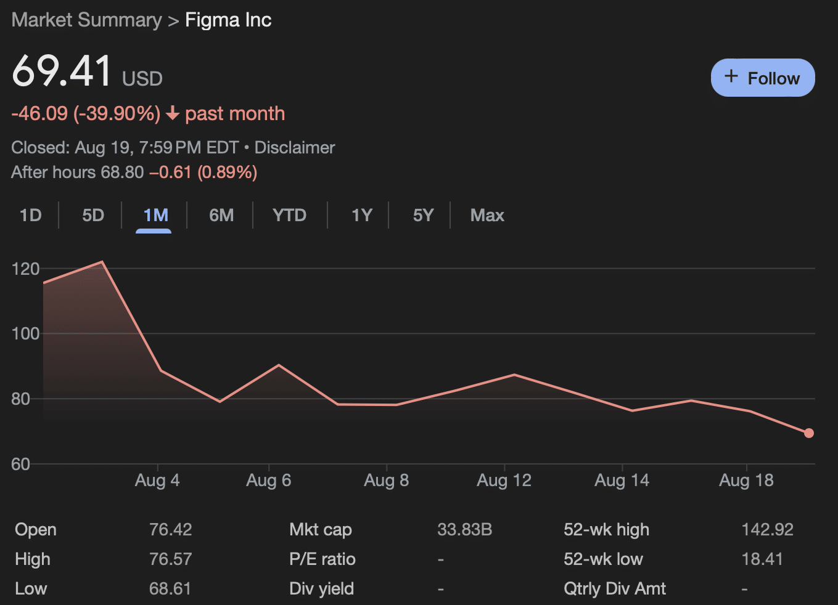Open the Disclaimer link
Viewport: 838px width, 605px height.
pos(294,147)
